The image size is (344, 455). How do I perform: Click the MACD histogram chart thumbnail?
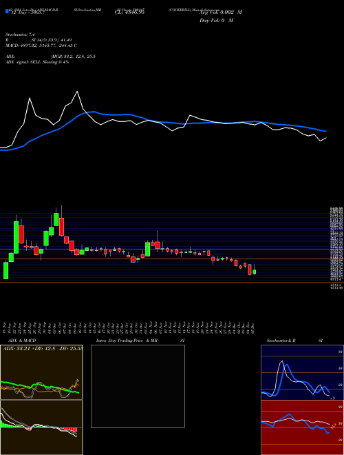click(41, 427)
